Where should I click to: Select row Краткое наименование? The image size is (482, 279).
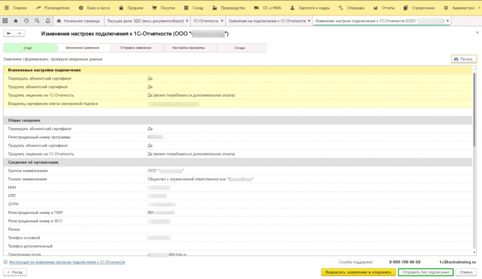238,171
